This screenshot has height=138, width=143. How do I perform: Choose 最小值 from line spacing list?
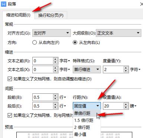tap(87, 134)
